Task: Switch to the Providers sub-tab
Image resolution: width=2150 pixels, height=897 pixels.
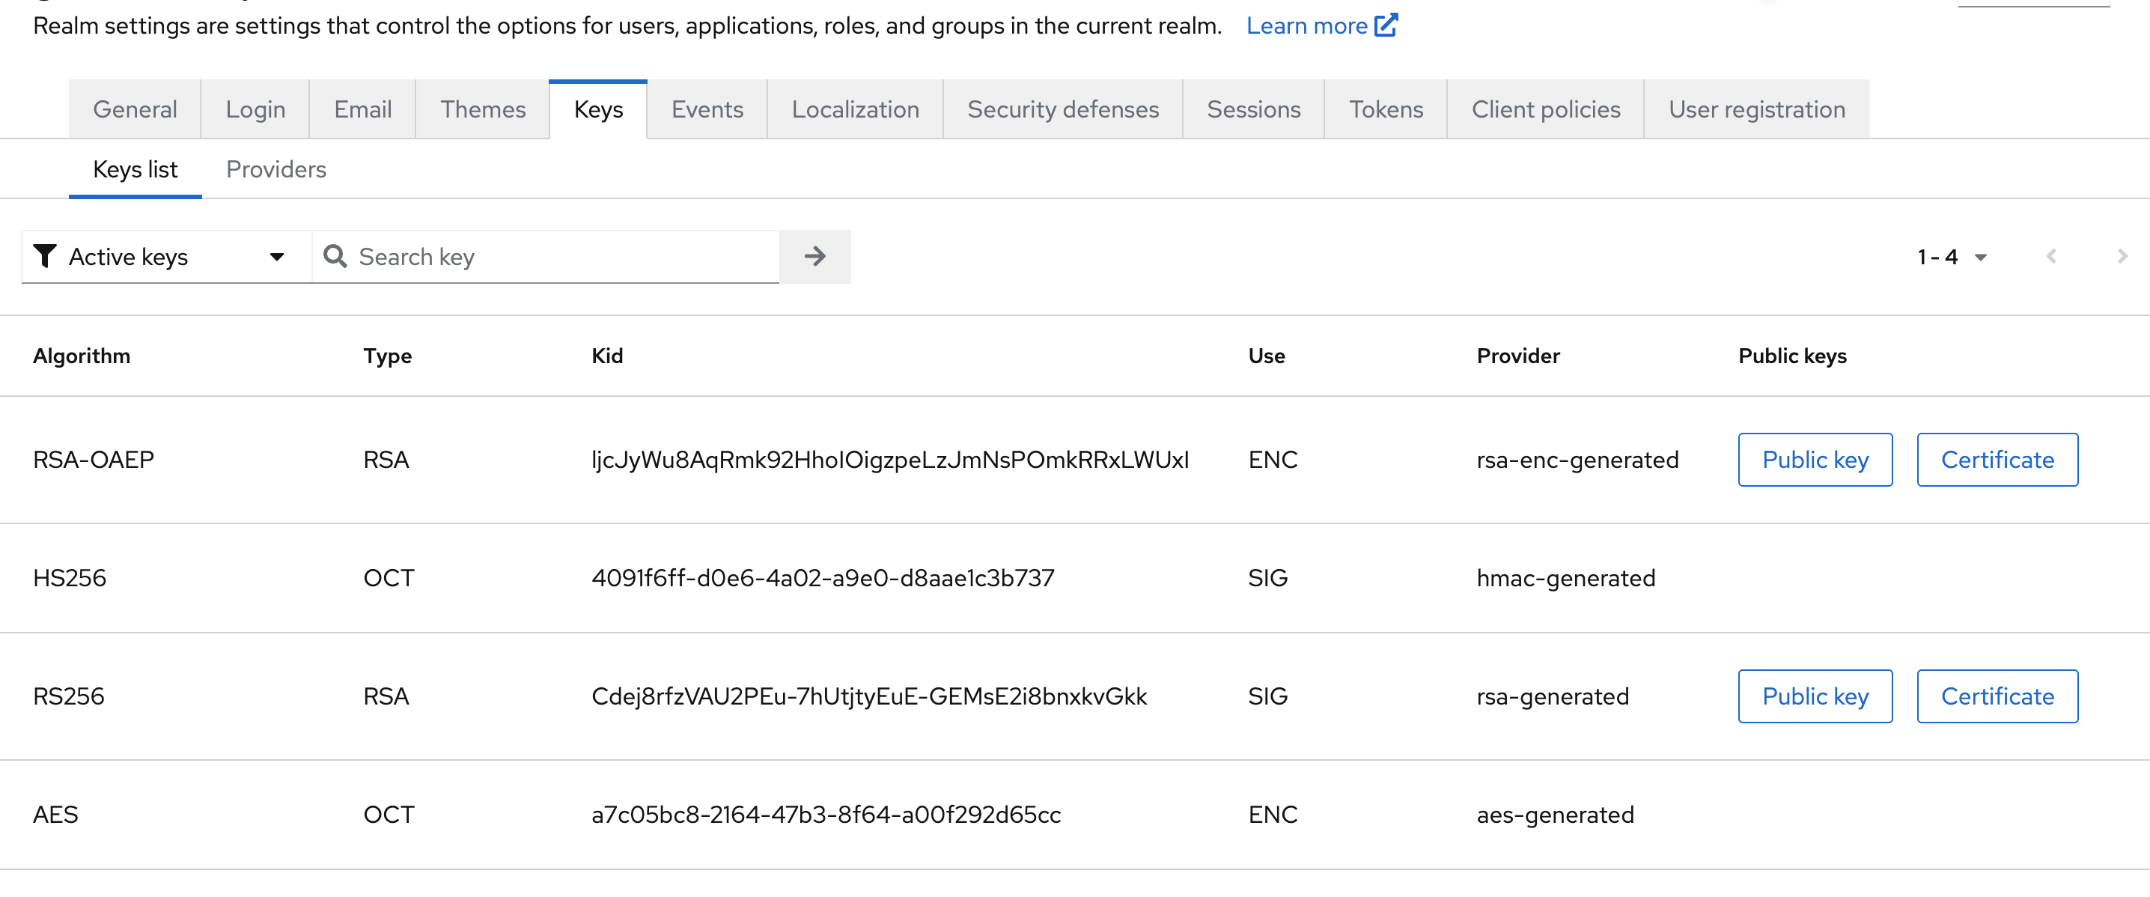Action: [275, 168]
